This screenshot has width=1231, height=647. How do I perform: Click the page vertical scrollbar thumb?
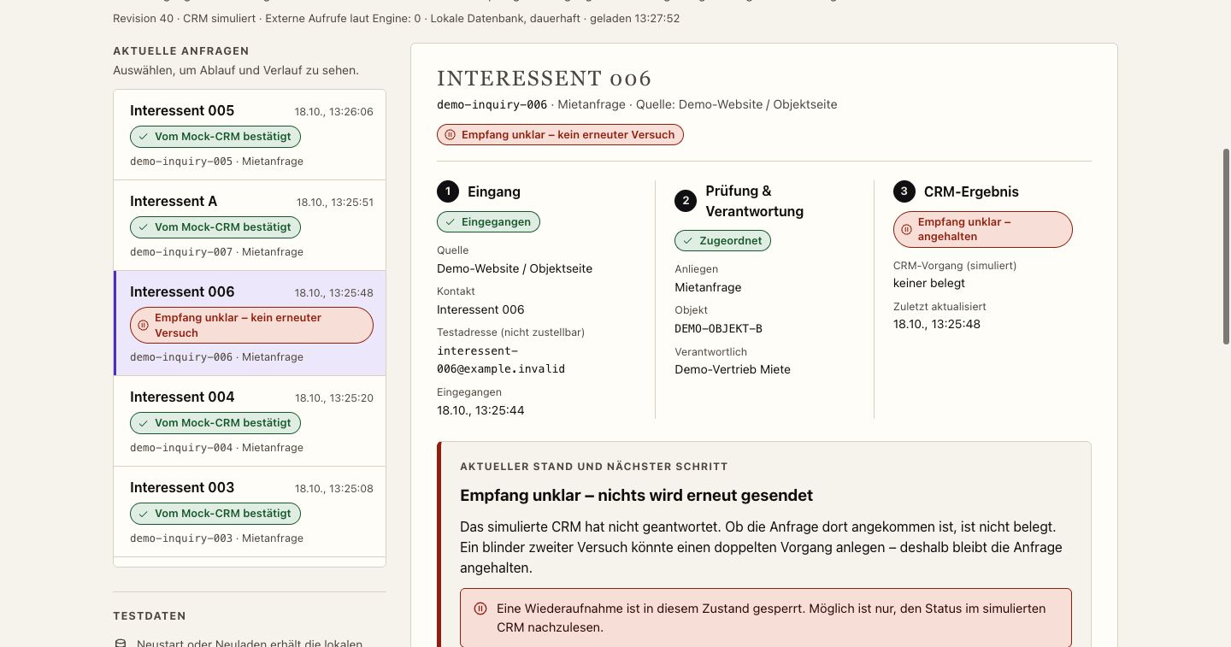[1227, 246]
